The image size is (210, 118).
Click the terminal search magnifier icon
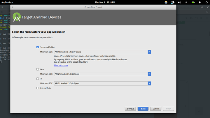(x=201, y=7)
